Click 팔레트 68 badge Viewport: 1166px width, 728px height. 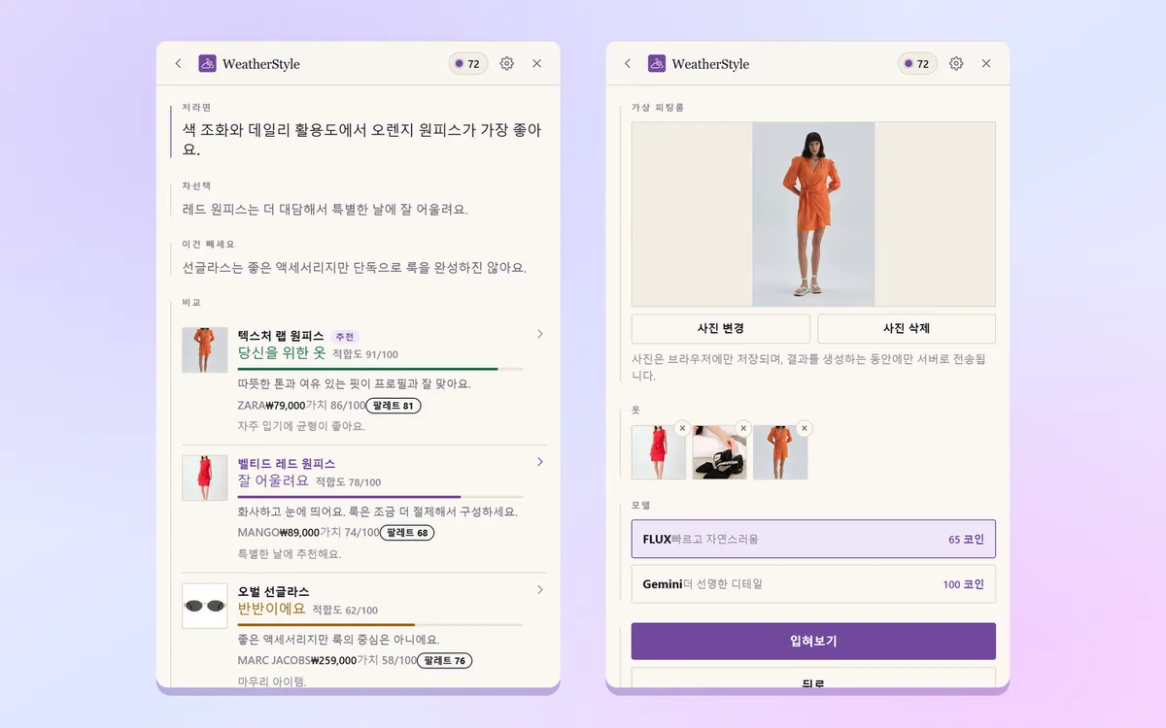coord(407,533)
